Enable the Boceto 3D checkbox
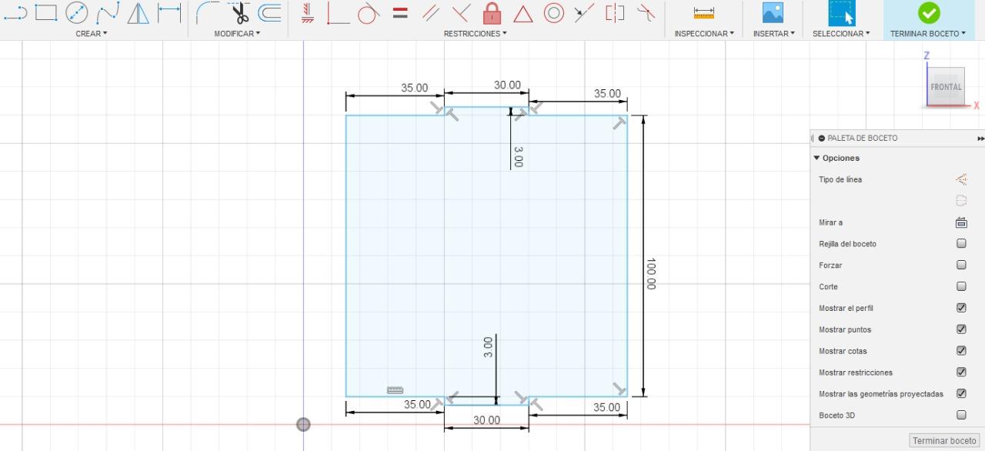 (x=961, y=415)
